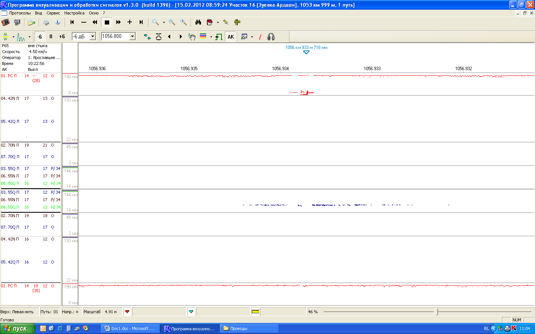The width and height of the screenshot is (535, 334).
Task: Toggle the -6 gain button
Action: [40, 37]
